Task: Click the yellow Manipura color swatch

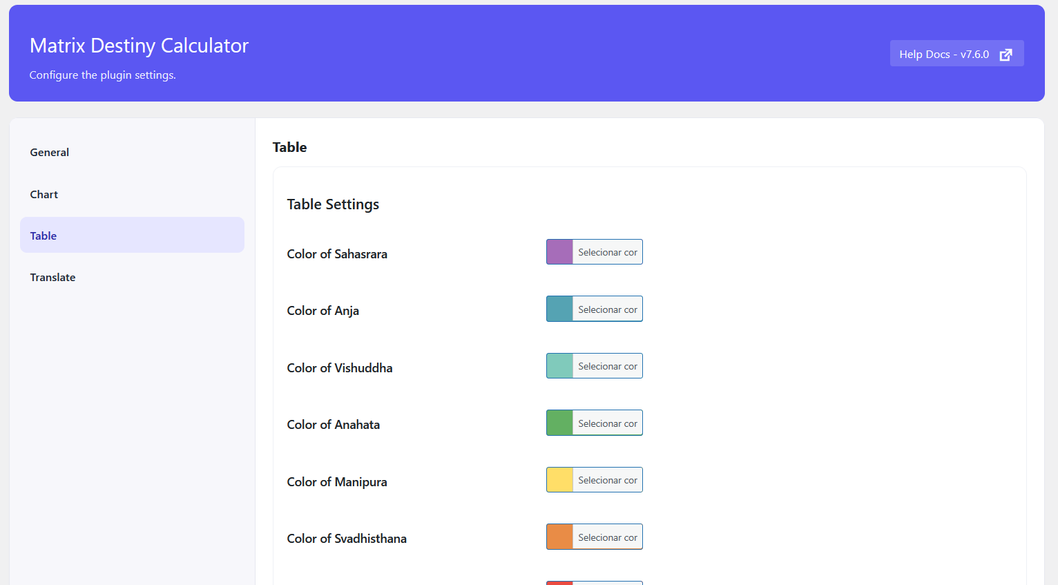Action: point(559,480)
